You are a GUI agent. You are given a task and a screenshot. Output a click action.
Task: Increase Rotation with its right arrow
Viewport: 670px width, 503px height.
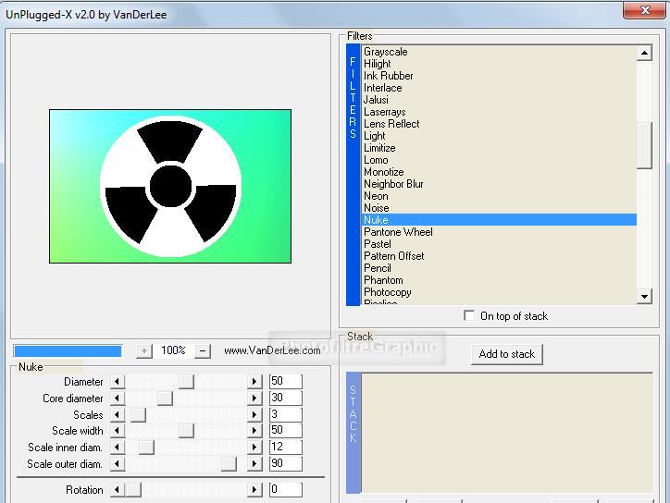pyautogui.click(x=254, y=489)
